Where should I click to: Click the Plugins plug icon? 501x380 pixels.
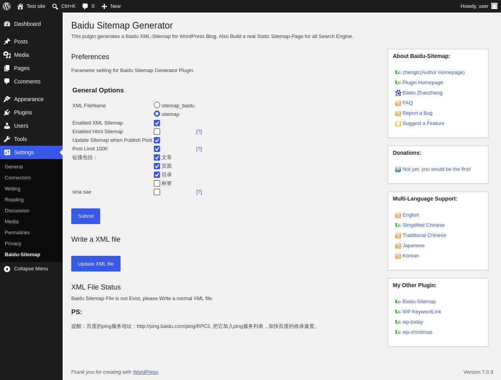(x=7, y=112)
